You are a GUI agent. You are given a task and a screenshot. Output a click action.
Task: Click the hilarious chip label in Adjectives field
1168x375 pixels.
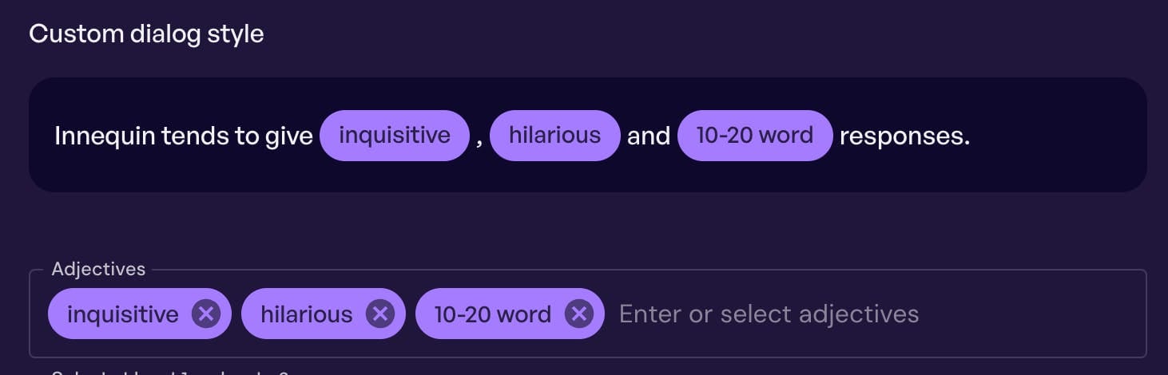tap(306, 314)
